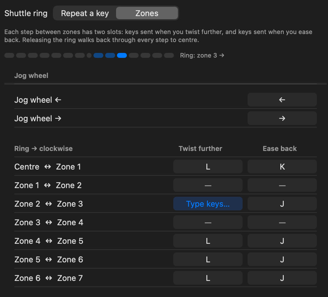
Task: Edit Ease back key for Centre to Zone 1
Action: 282,167
